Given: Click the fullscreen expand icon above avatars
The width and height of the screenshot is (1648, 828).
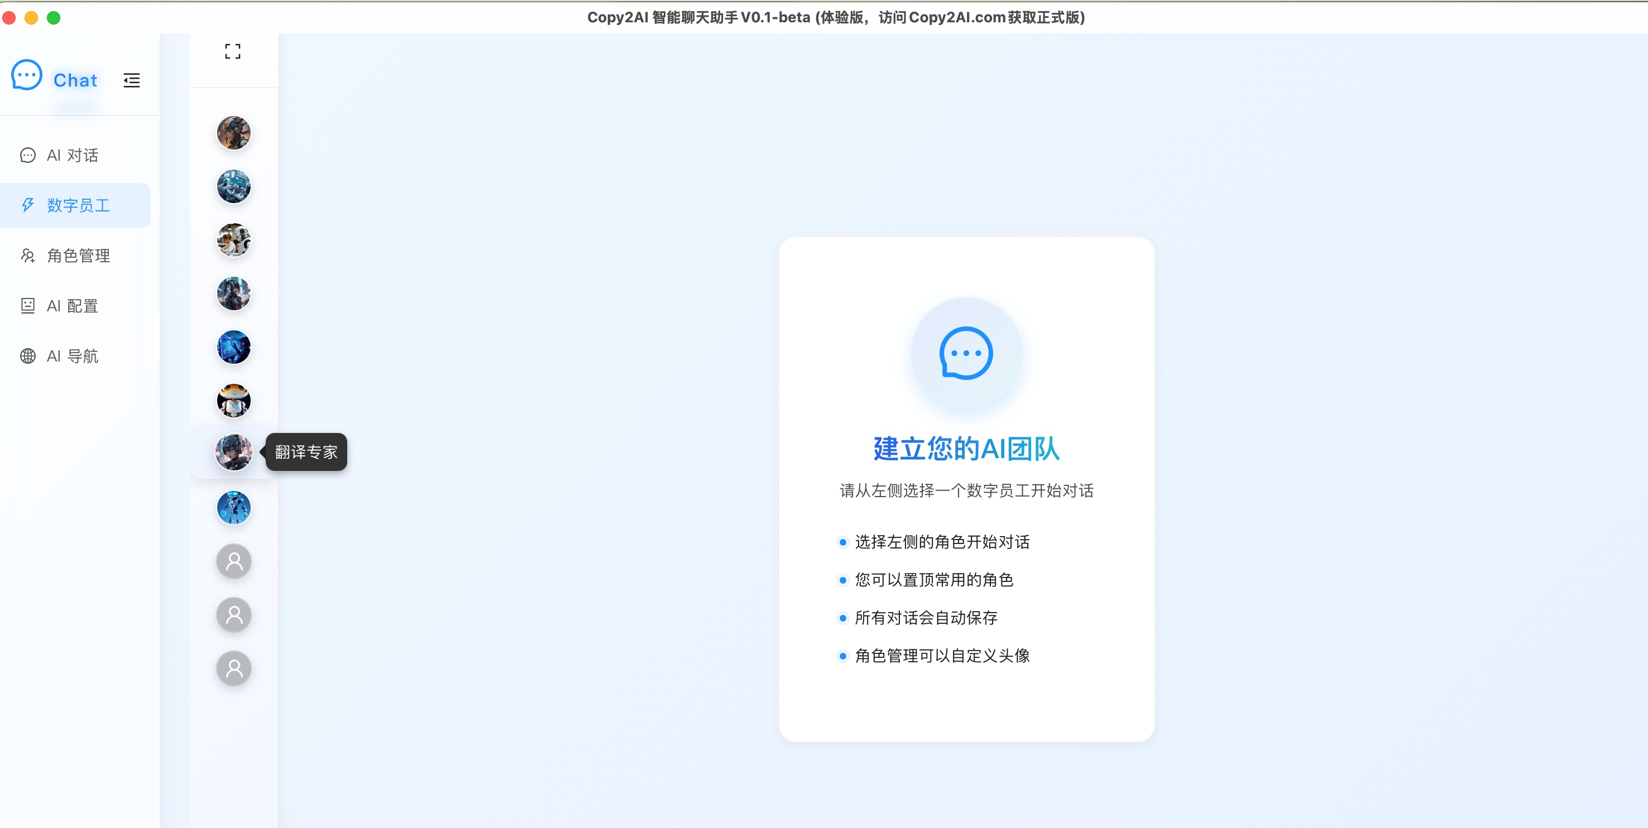Looking at the screenshot, I should tap(233, 51).
